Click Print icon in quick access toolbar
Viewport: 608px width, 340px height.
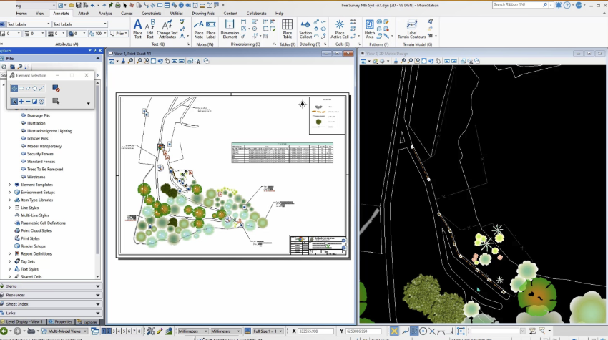point(117,5)
